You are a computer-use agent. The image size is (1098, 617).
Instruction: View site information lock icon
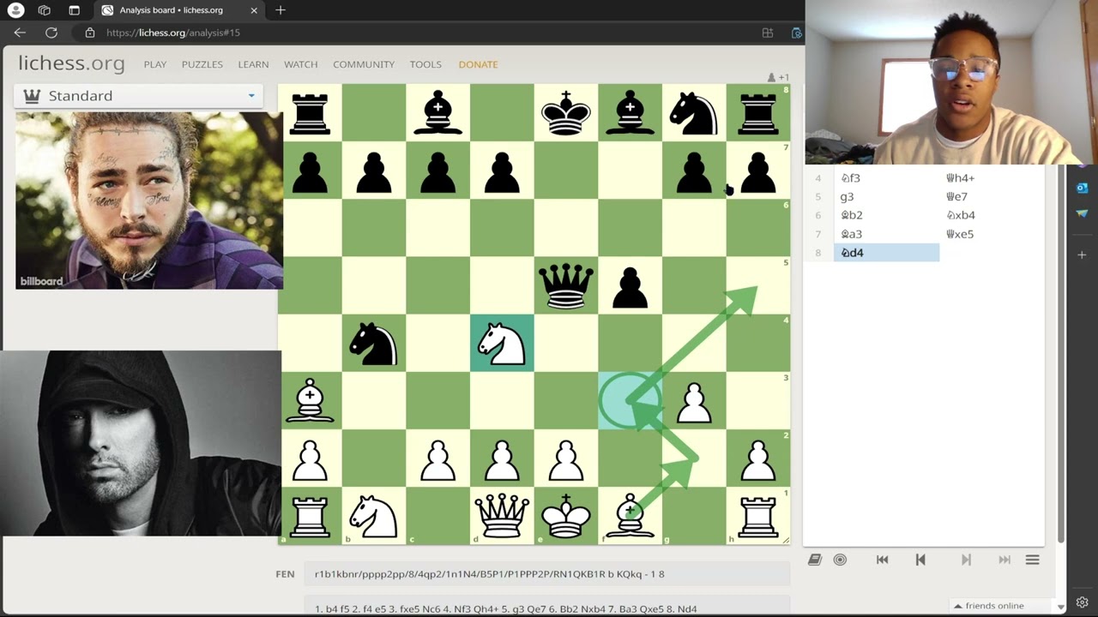click(90, 33)
